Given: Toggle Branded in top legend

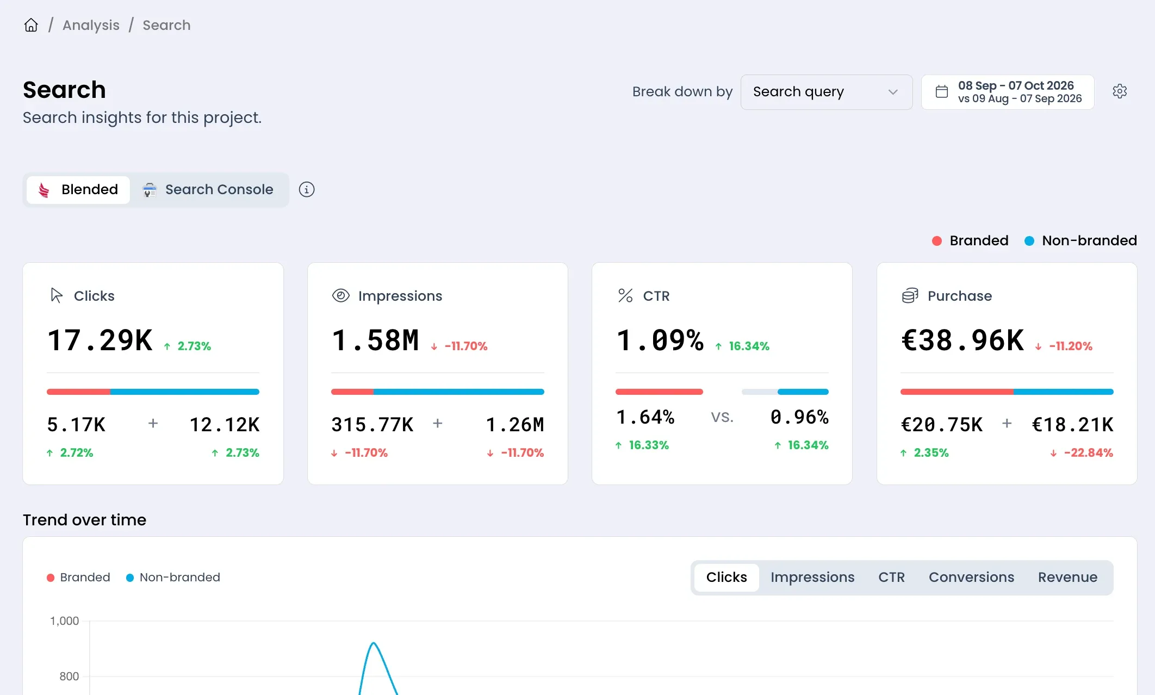Looking at the screenshot, I should coord(970,240).
